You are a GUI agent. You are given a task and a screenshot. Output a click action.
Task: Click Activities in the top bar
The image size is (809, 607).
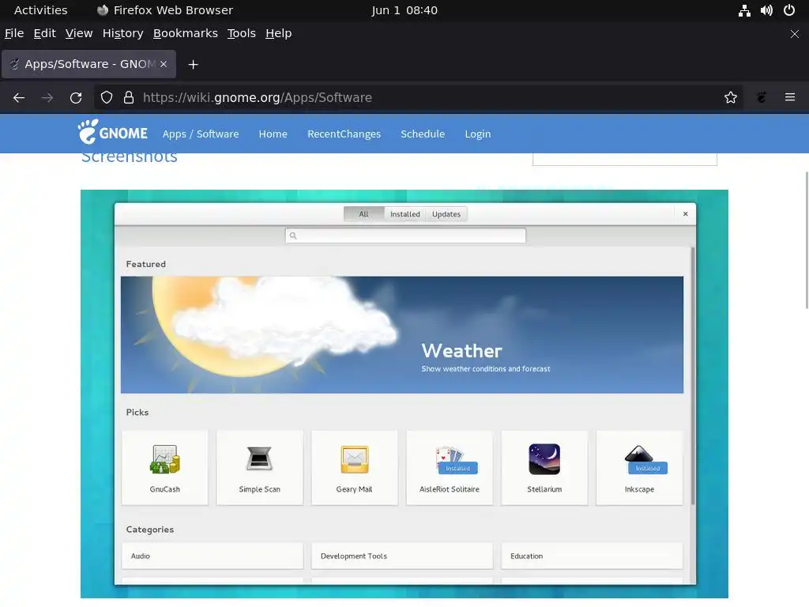(41, 10)
